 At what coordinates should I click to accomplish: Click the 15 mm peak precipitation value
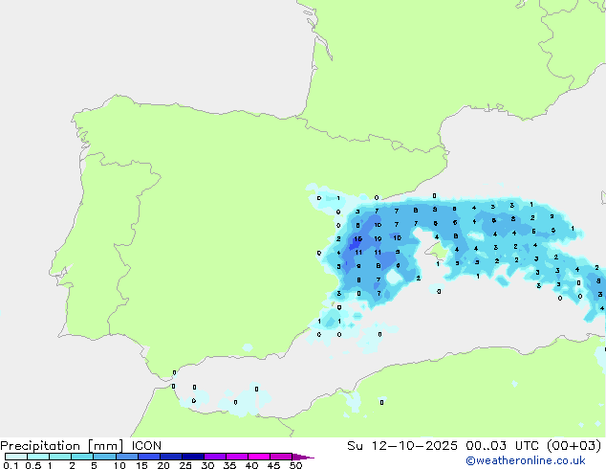(357, 238)
